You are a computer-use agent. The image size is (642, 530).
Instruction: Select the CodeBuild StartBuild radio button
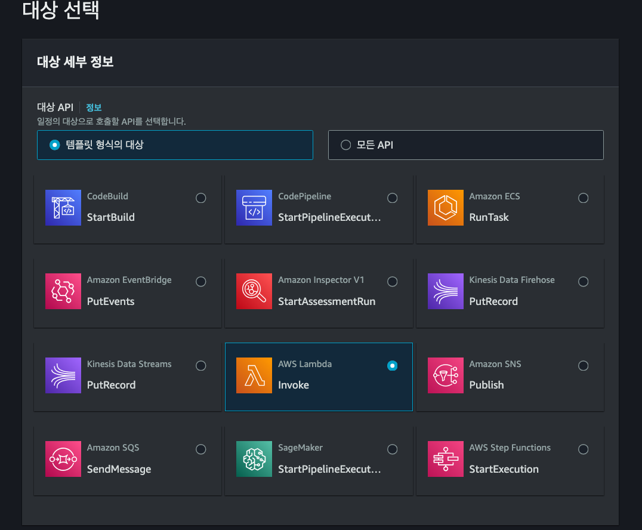pyautogui.click(x=200, y=198)
